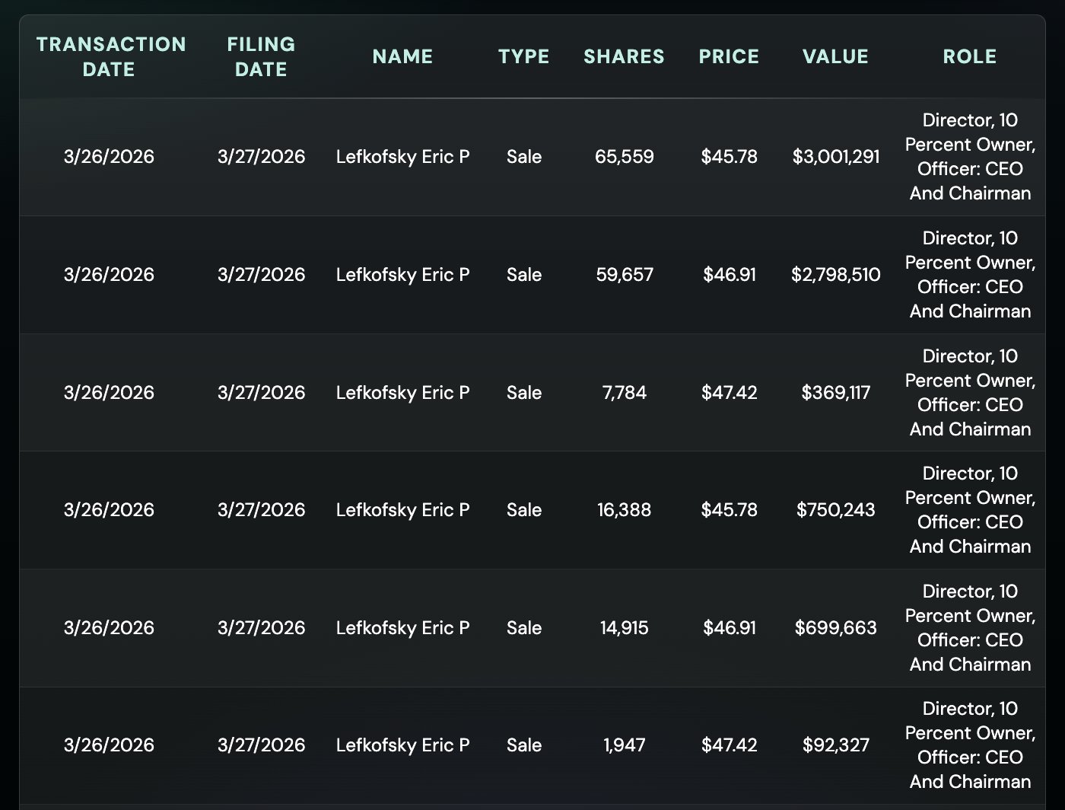Sort by the Transaction Date column header
1065x810 pixels.
[x=111, y=57]
